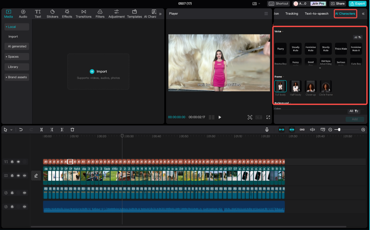Click the Share button
The height and width of the screenshot is (230, 370).
tap(338, 4)
